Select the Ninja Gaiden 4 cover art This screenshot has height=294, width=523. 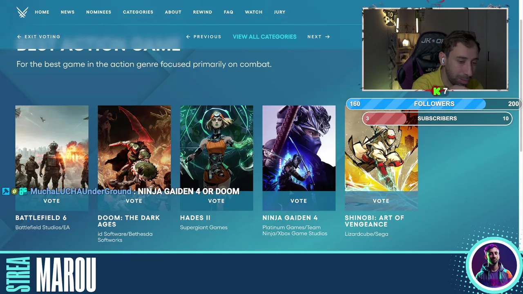pos(299,148)
